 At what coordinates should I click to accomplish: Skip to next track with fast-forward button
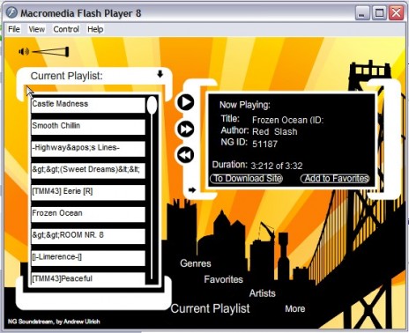click(x=185, y=129)
